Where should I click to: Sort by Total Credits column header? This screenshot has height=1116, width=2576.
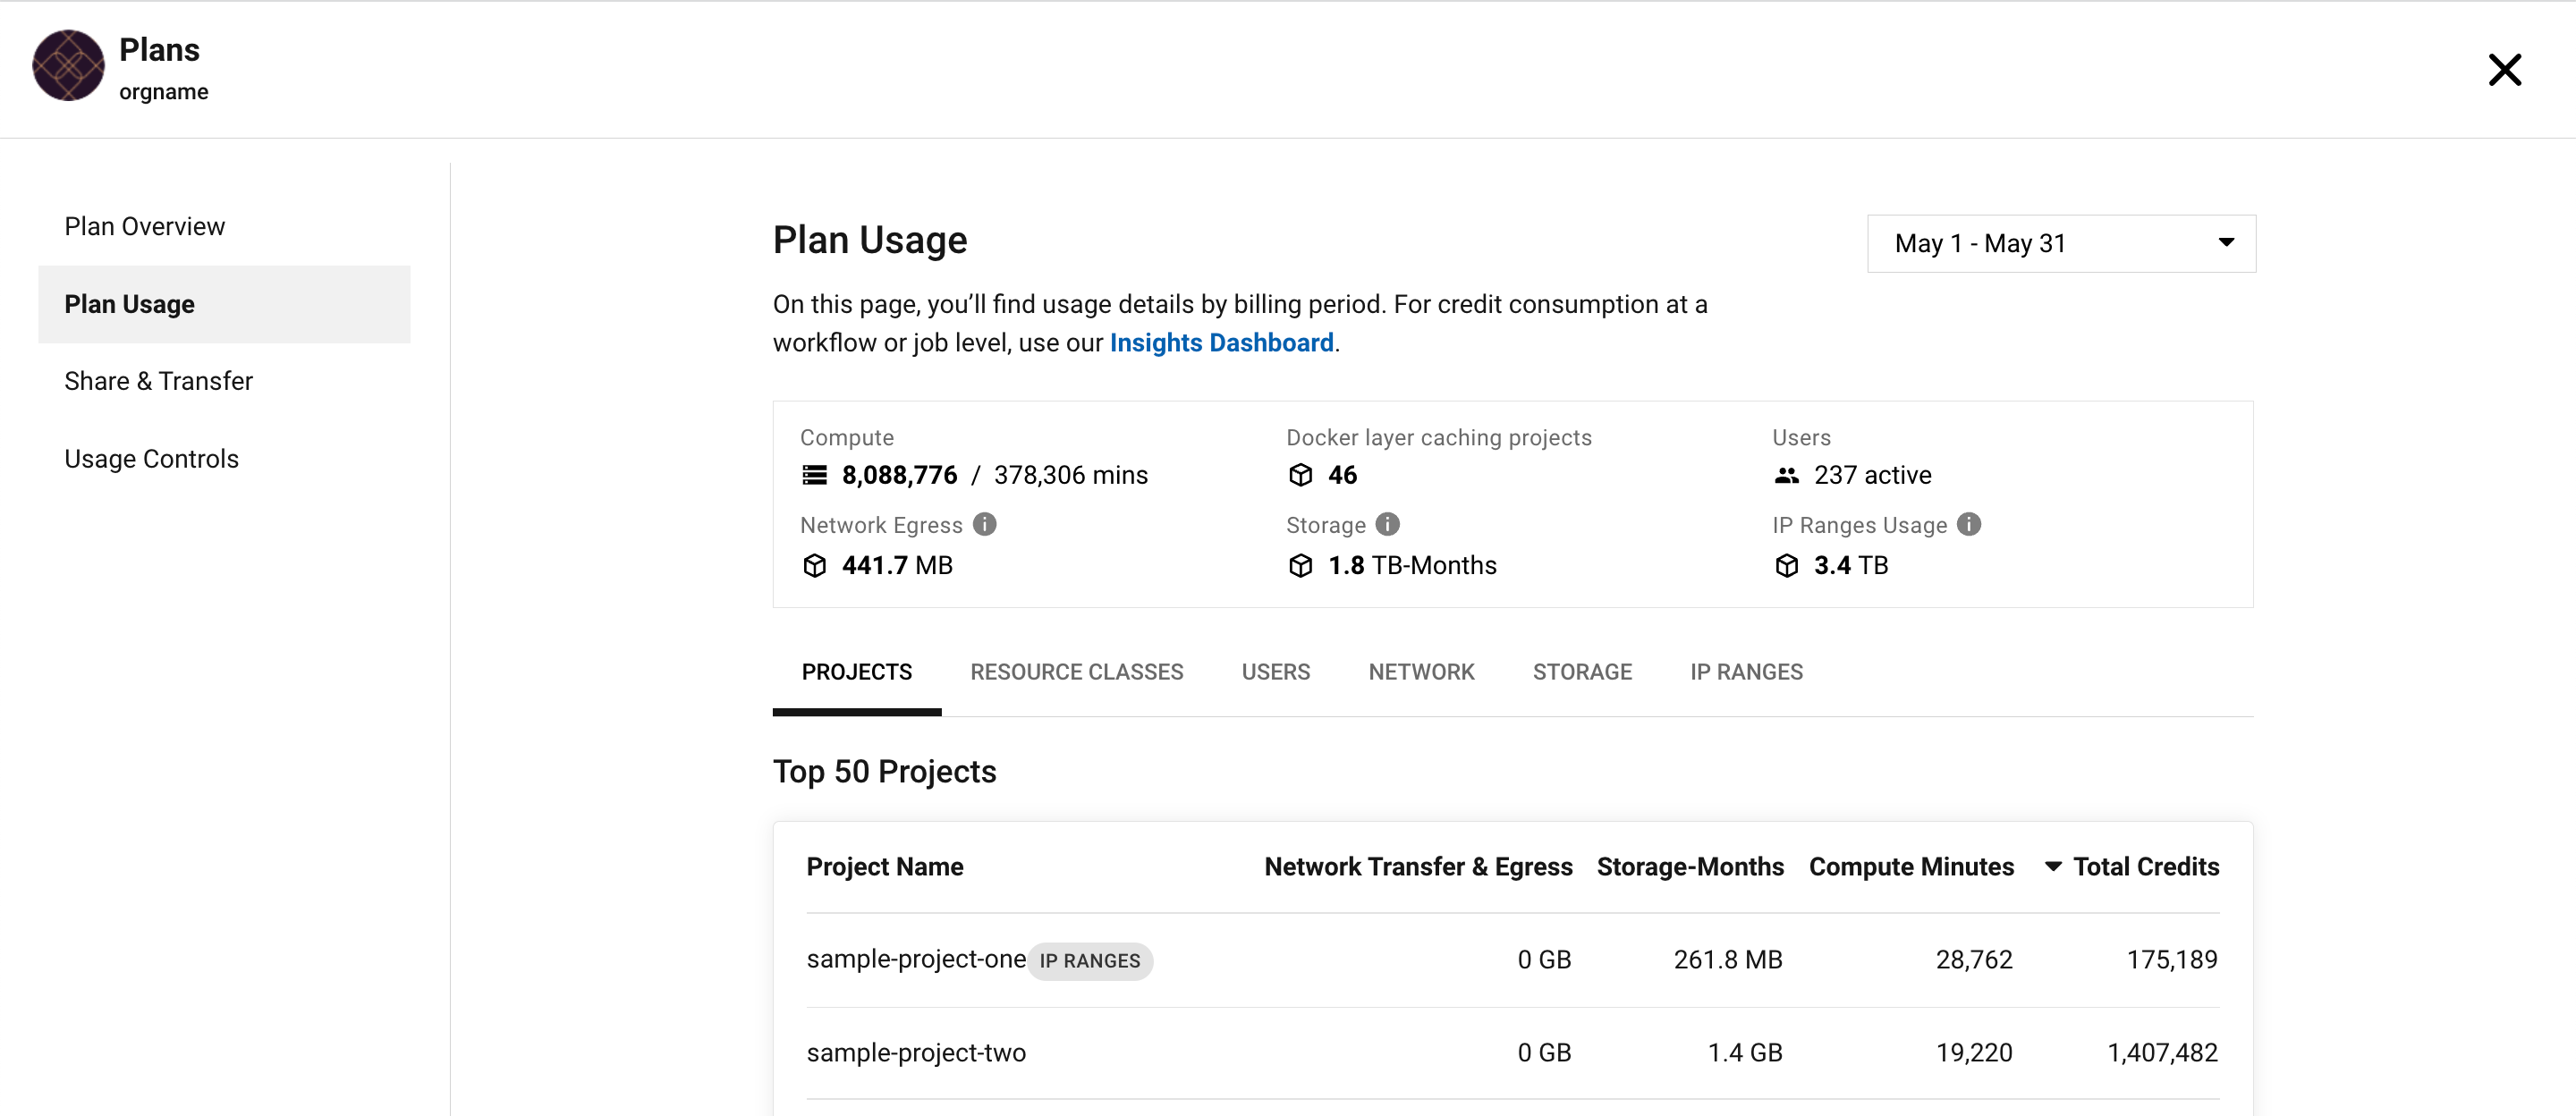point(2146,867)
